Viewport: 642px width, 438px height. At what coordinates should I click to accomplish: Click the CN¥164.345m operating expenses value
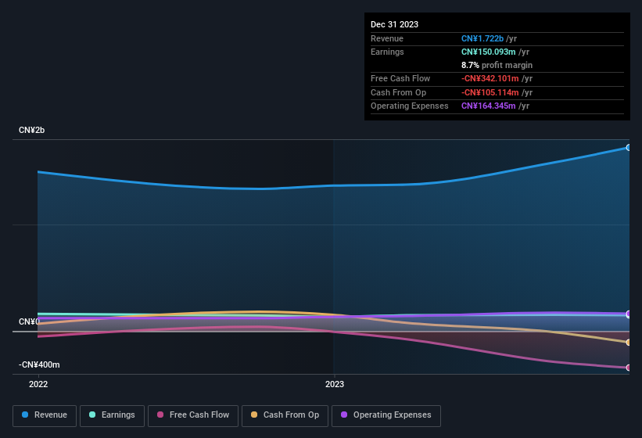(488, 106)
